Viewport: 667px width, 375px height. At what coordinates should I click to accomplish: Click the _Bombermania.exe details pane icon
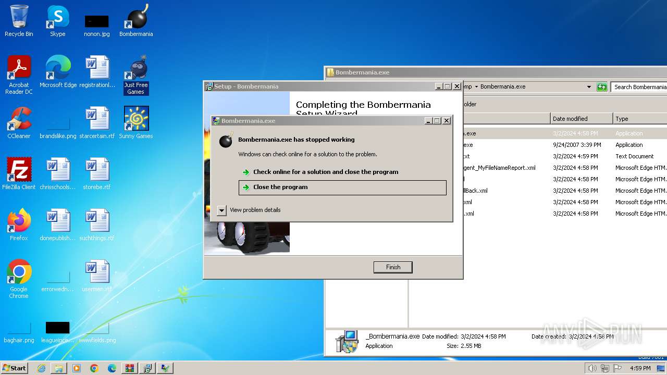tap(347, 341)
